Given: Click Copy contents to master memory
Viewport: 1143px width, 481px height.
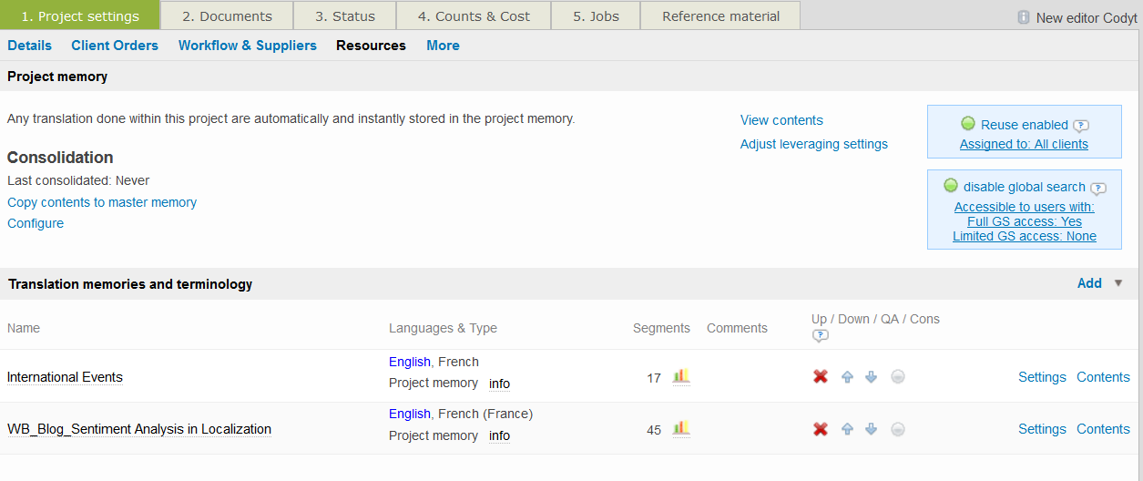Looking at the screenshot, I should pyautogui.click(x=102, y=202).
